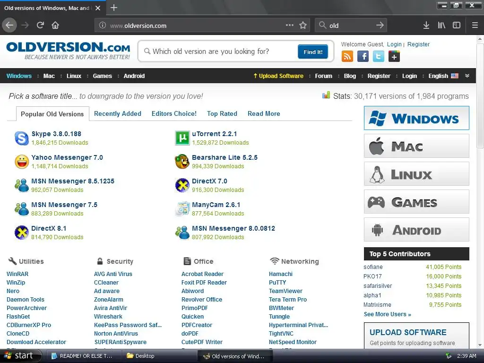Click the OLDVERSION.COM logo

click(68, 51)
